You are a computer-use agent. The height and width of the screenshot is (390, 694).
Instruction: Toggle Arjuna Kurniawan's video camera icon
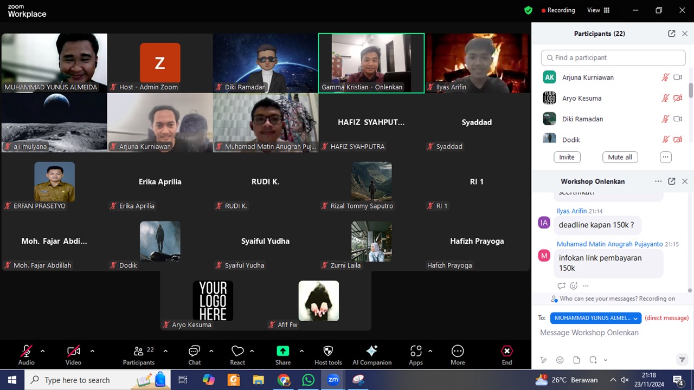(x=677, y=77)
